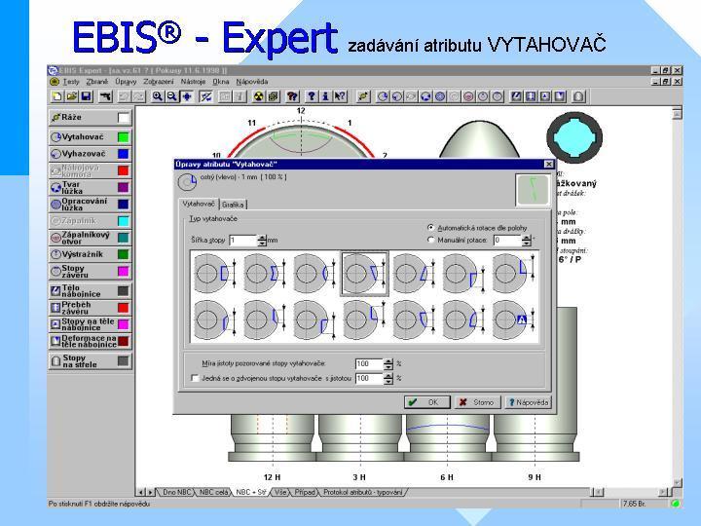
Task: Click the blue single question mark icon
Action: [x=312, y=96]
